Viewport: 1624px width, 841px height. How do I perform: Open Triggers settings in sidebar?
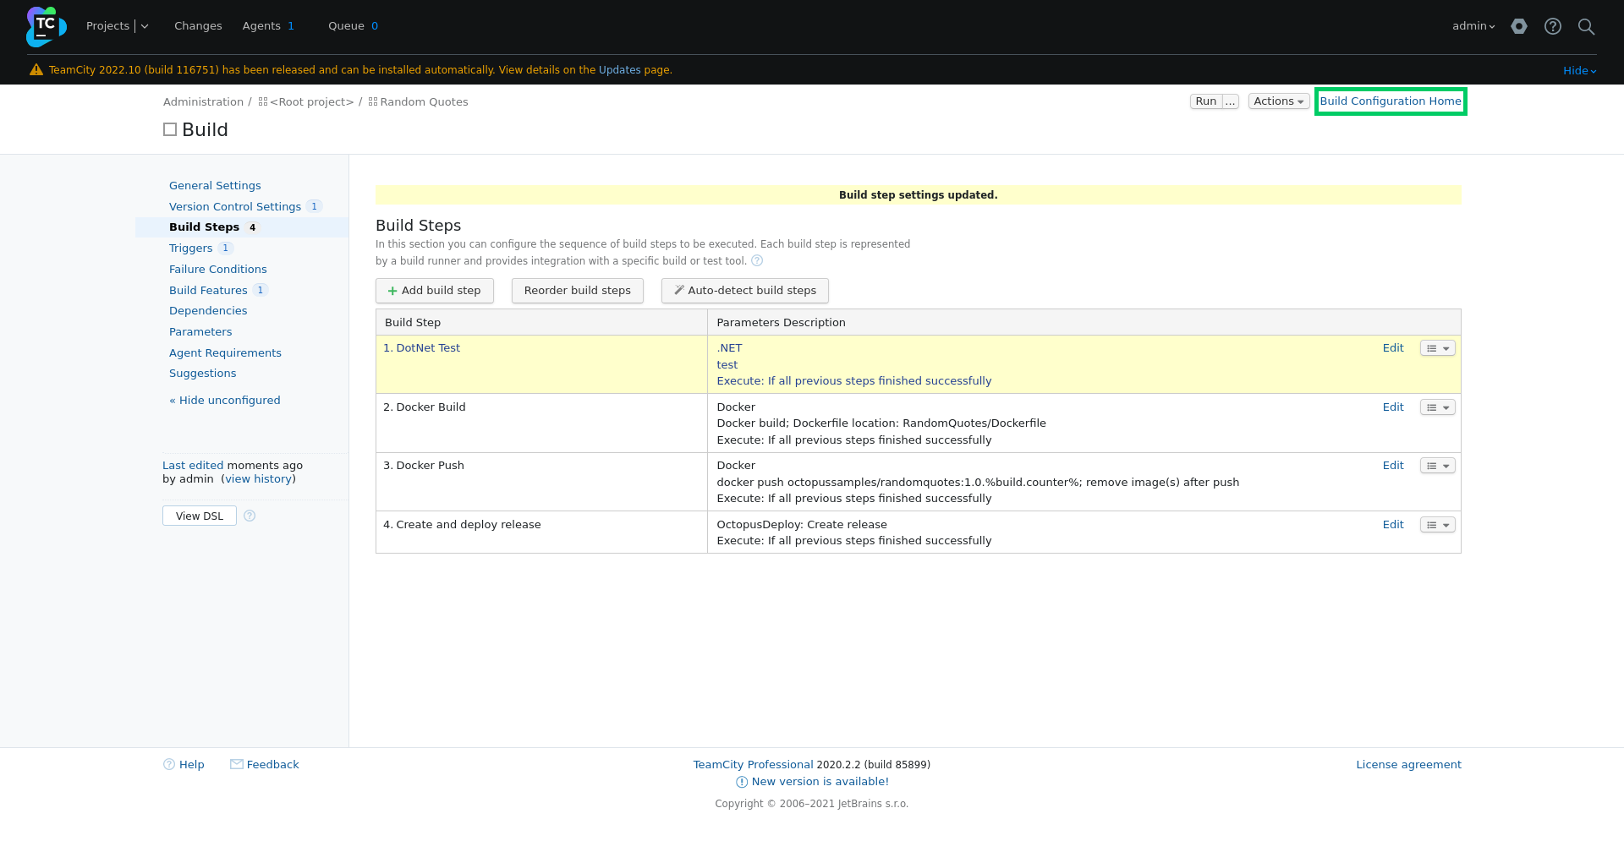(190, 248)
